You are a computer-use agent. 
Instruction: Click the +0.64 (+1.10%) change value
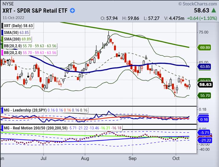(202, 18)
